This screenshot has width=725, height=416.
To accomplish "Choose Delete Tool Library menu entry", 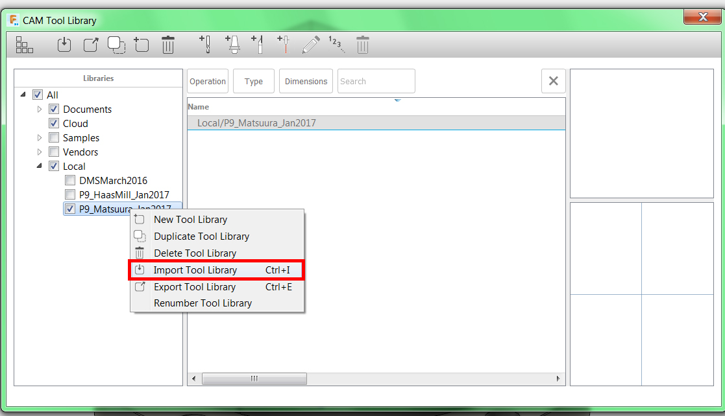I will (x=217, y=253).
